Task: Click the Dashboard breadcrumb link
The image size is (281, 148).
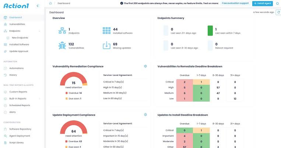Action: click(64, 3)
